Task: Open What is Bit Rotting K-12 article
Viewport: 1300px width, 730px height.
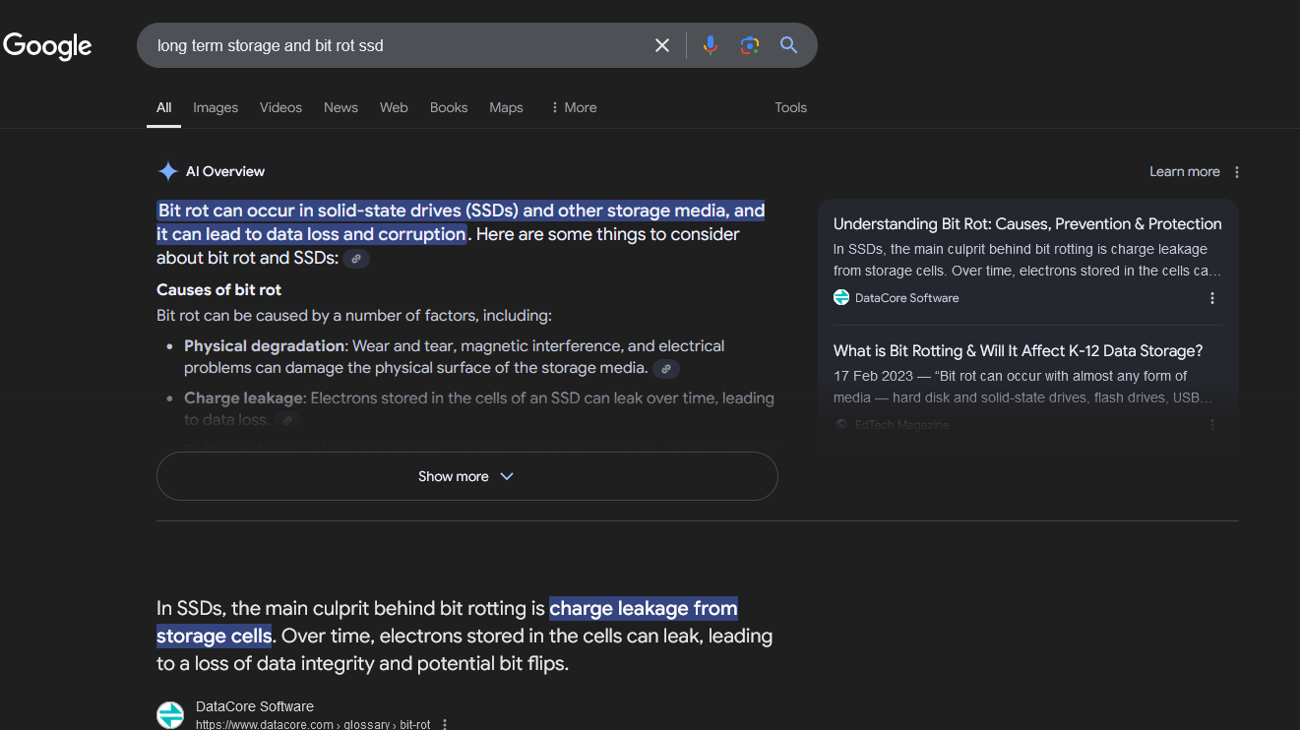Action: [1018, 351]
